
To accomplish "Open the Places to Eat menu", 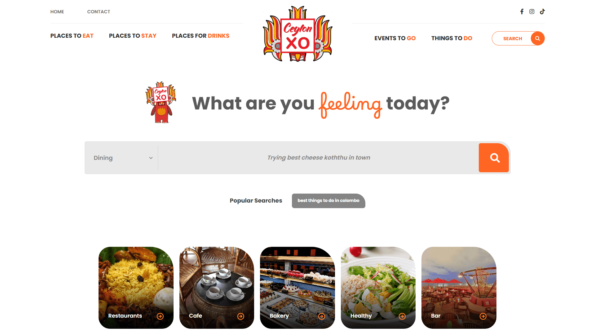I will 72,36.
